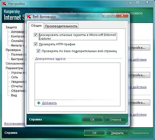Select the Обратная связь tree item

coord(18,91)
